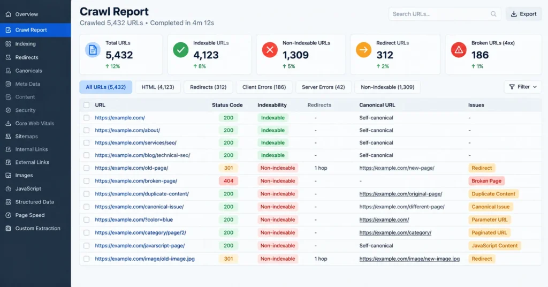The height and width of the screenshot is (287, 548).
Task: Click the Parameter URL issue tag
Action: coord(489,220)
